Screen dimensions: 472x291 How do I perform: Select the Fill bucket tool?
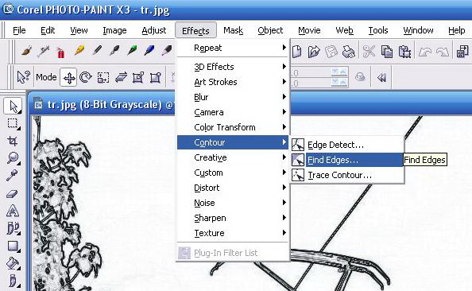coord(13,264)
